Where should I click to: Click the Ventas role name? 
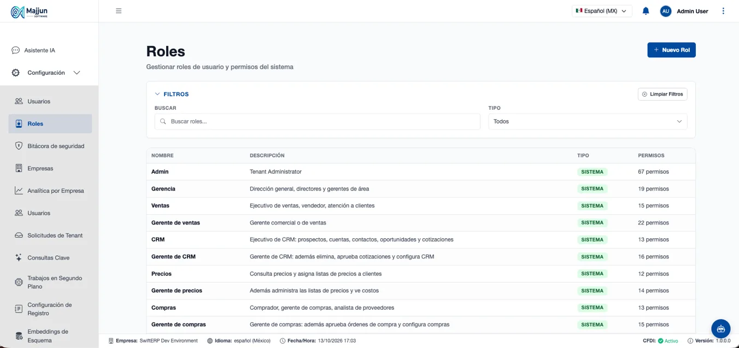160,206
